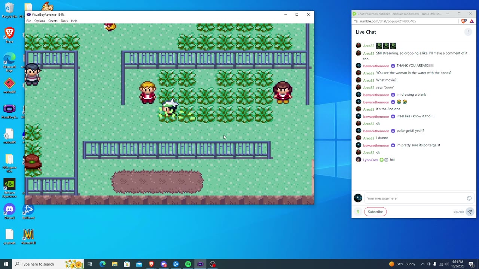Show hidden system tray icons
This screenshot has height=269, width=479.
click(x=422, y=264)
